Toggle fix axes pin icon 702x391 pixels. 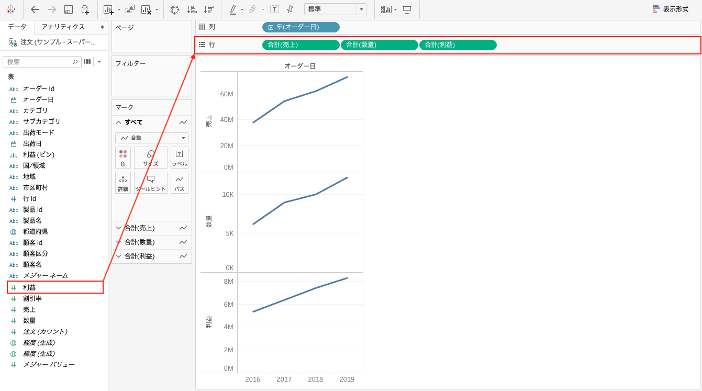click(x=290, y=9)
